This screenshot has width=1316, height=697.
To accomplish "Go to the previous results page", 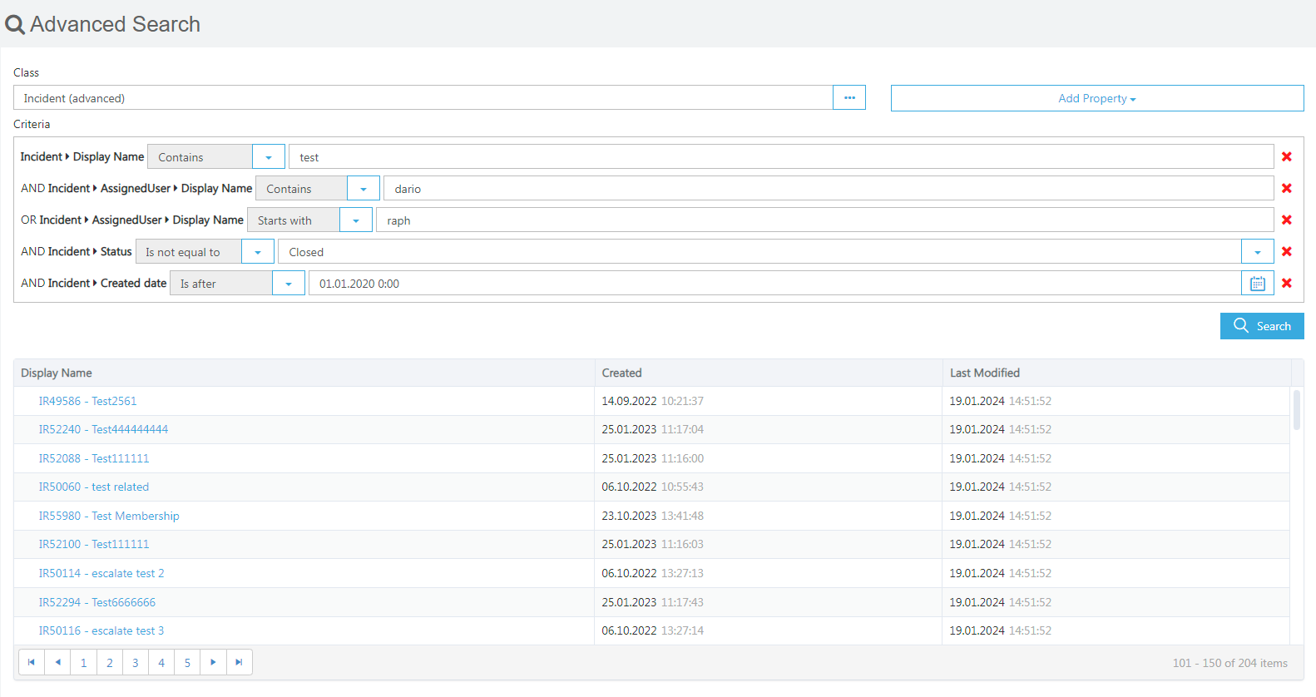I will (57, 663).
